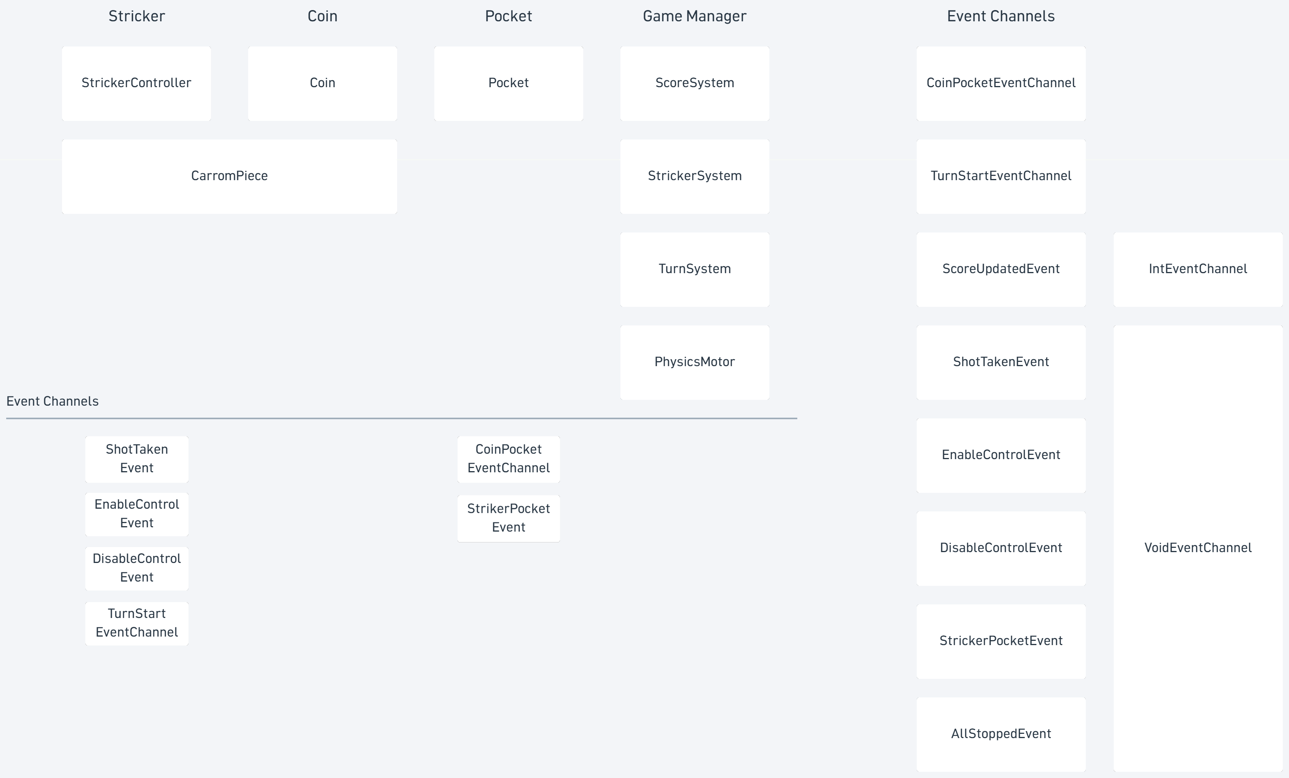The height and width of the screenshot is (778, 1289).
Task: Click the top Event Channels heading
Action: pos(1001,16)
